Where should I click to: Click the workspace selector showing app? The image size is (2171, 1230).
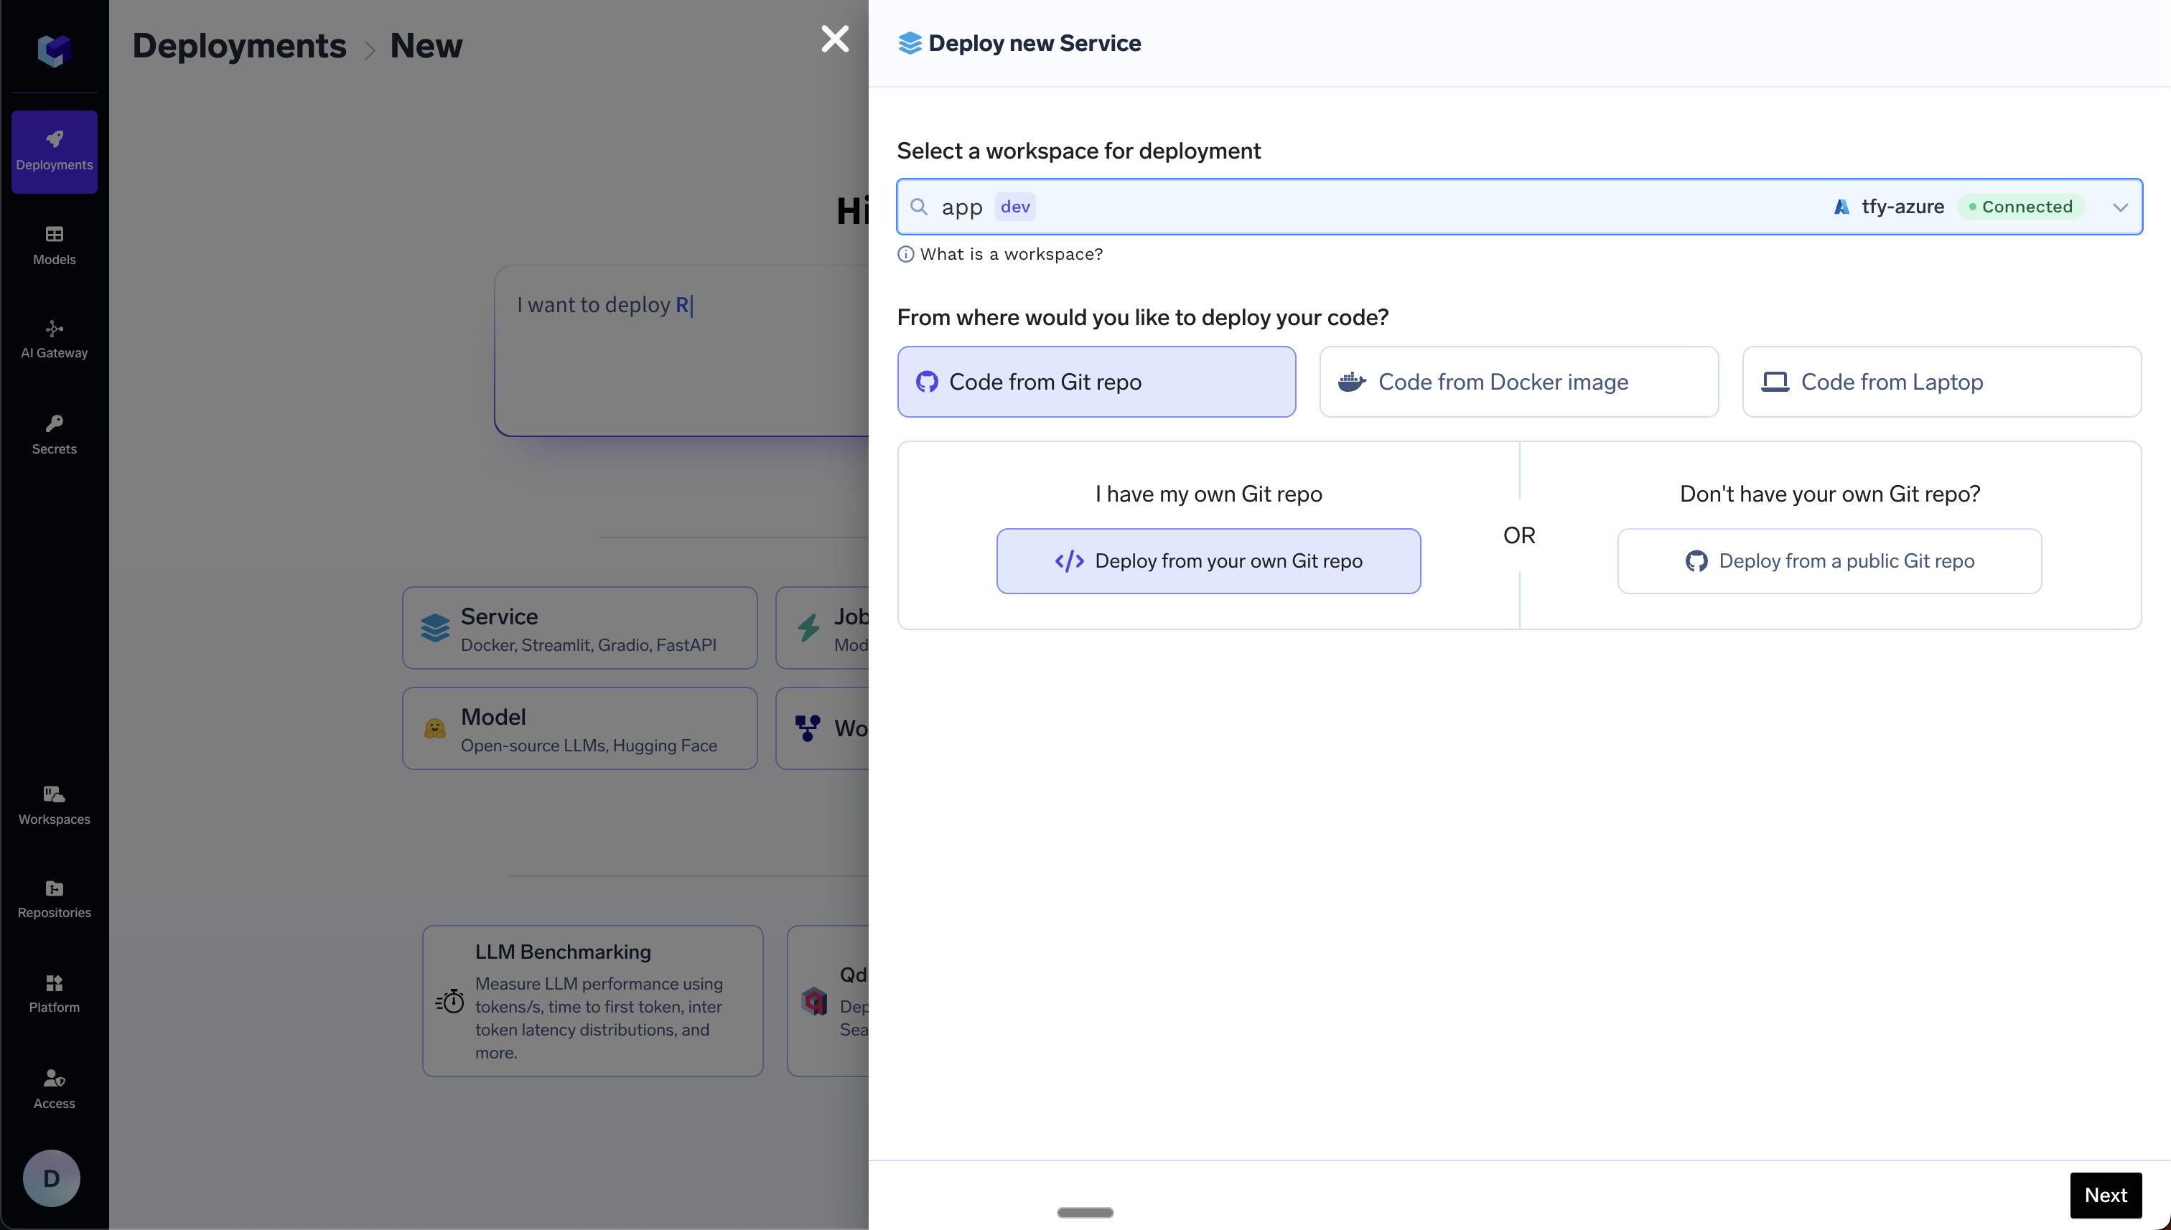point(1518,206)
